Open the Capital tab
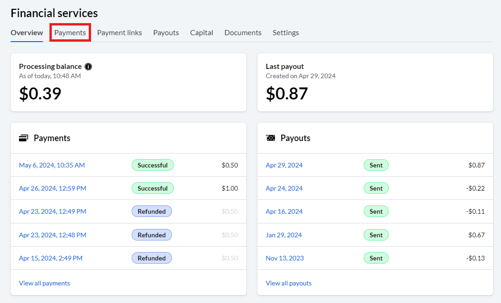 (x=202, y=33)
